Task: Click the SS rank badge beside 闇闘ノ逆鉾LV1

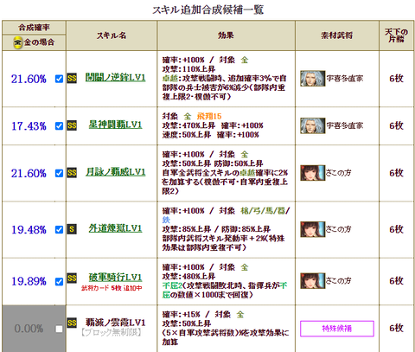Action: click(x=72, y=79)
